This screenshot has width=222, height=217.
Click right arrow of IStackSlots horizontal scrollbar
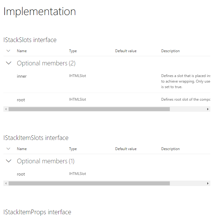tap(208, 109)
